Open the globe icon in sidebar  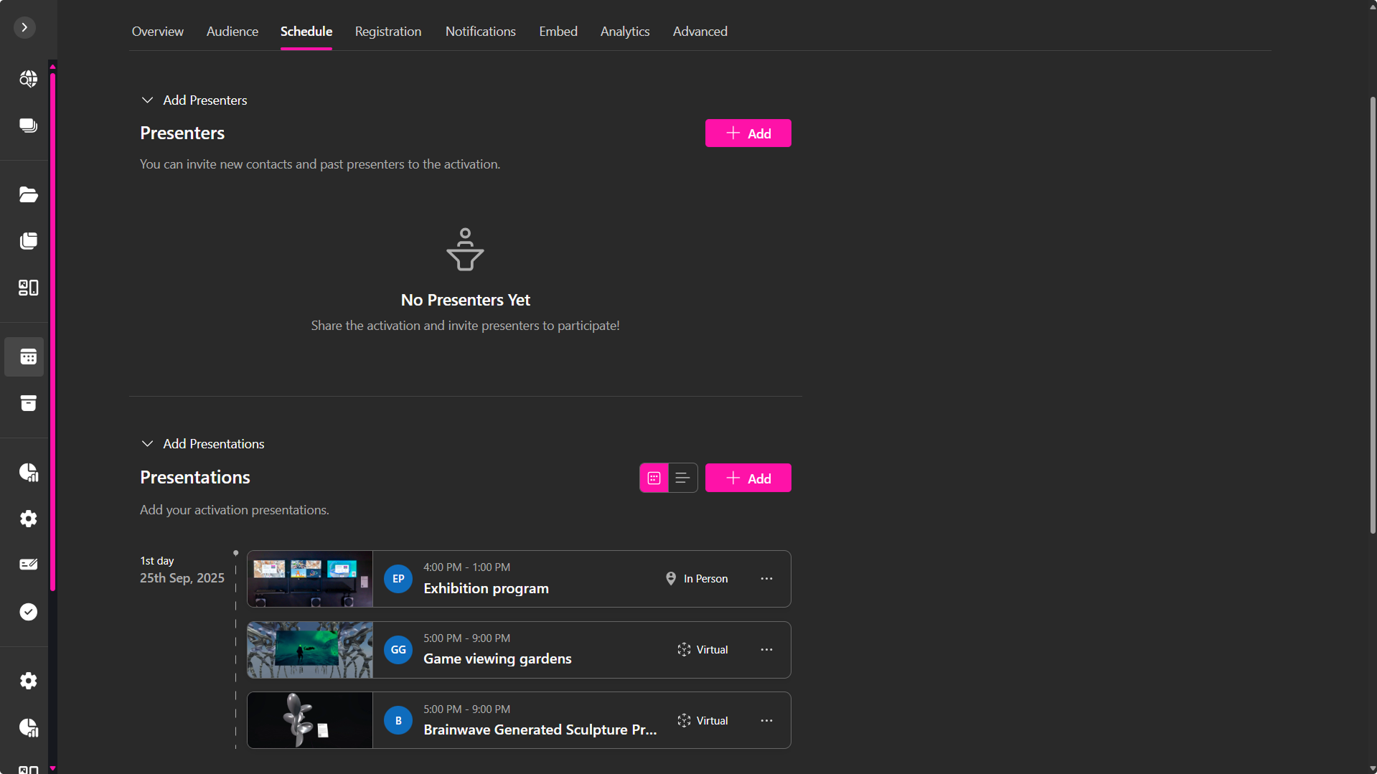pos(28,79)
